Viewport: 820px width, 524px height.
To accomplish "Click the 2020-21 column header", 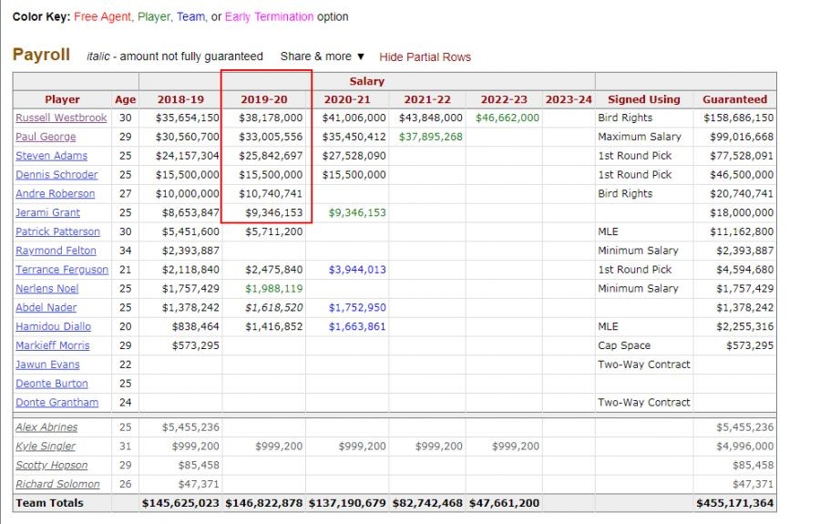I will tap(347, 99).
